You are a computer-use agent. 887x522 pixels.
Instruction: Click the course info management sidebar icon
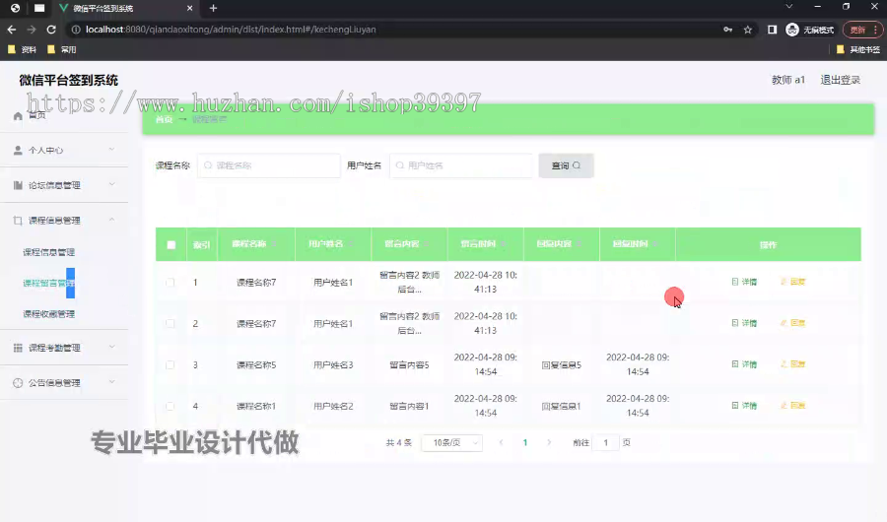(18, 221)
